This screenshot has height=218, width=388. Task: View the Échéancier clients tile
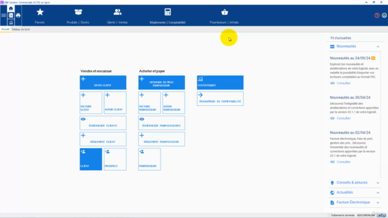coord(103,123)
